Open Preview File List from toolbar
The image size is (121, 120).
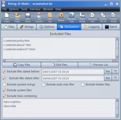(x=103, y=17)
